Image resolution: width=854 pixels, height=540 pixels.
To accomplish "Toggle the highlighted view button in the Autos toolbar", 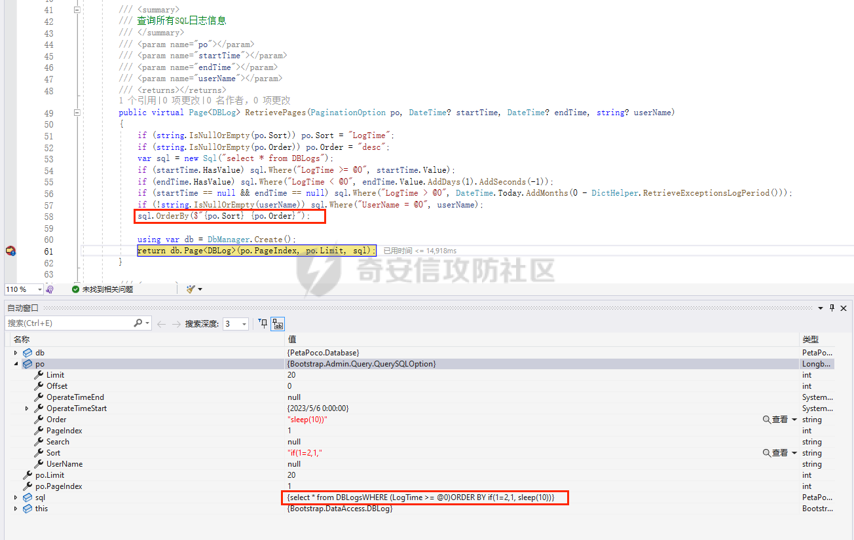I will (x=278, y=324).
